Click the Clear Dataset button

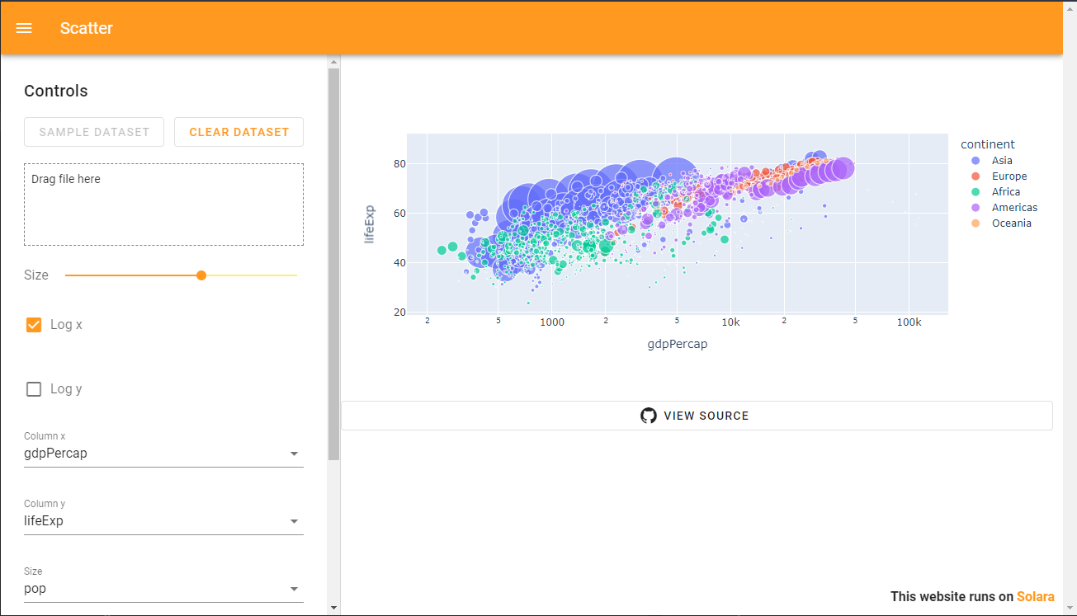[x=239, y=132]
